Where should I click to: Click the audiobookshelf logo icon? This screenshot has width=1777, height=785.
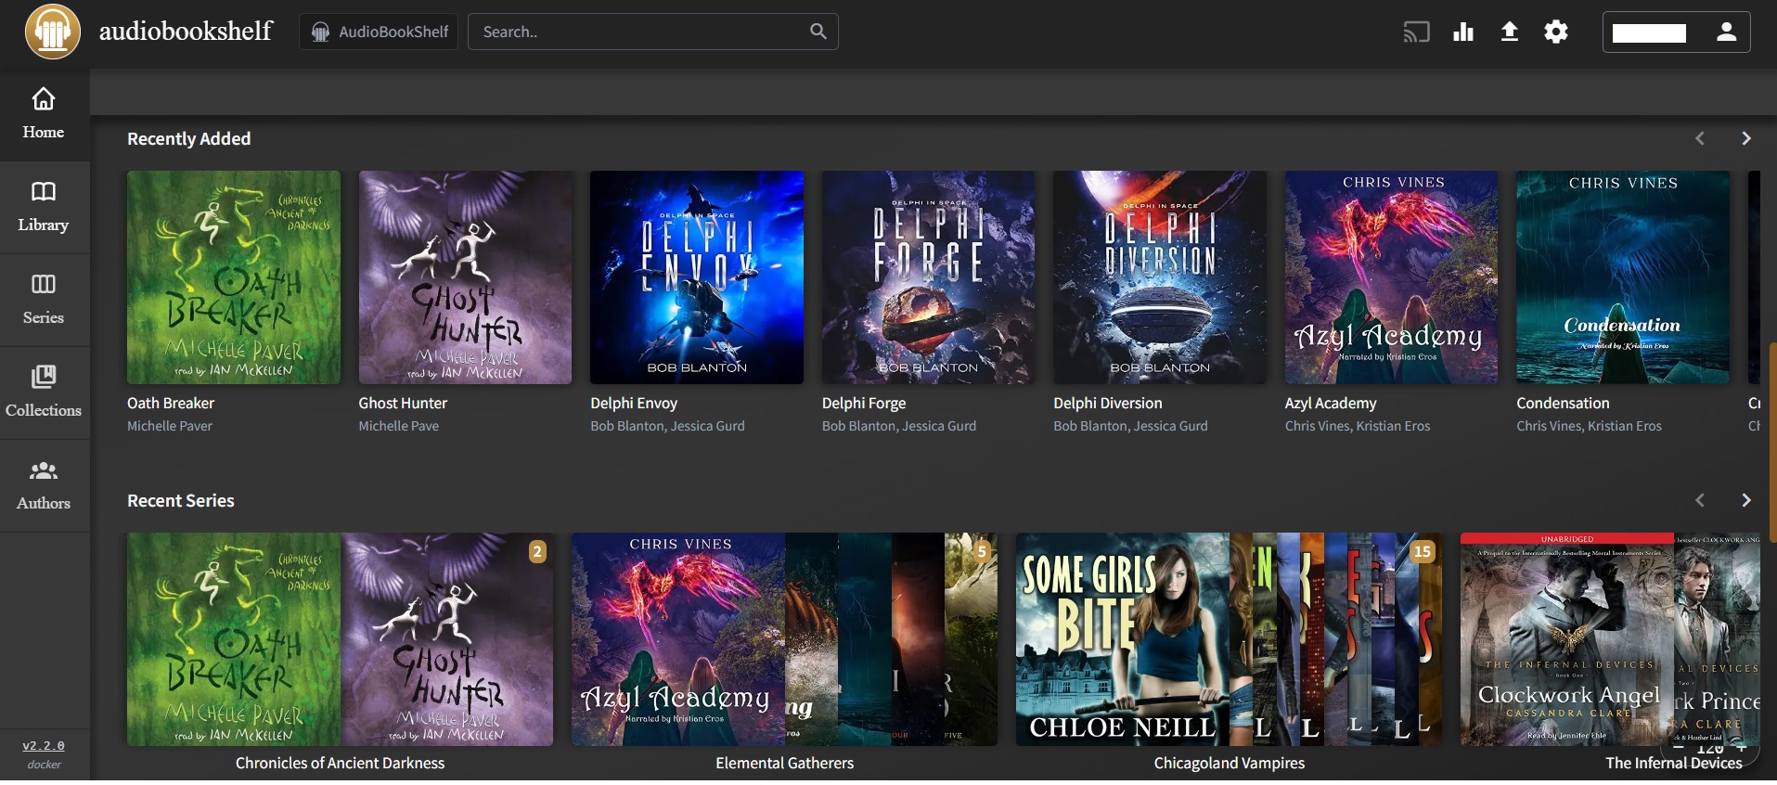pos(53,31)
